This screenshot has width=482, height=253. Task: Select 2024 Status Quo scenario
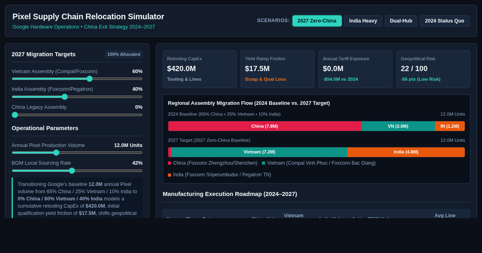pos(445,21)
